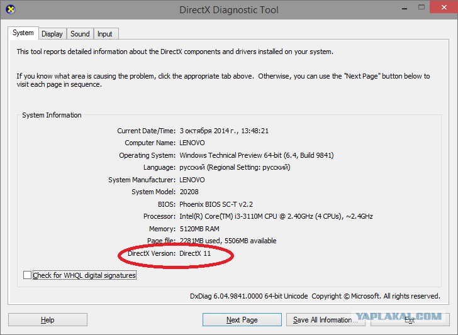Screen dimensions: 458x335
Task: Click the System Manufacturer value 'LENOVO'
Action: click(192, 180)
